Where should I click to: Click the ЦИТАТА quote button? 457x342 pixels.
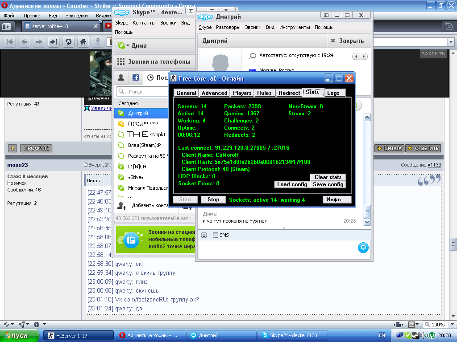click(389, 148)
